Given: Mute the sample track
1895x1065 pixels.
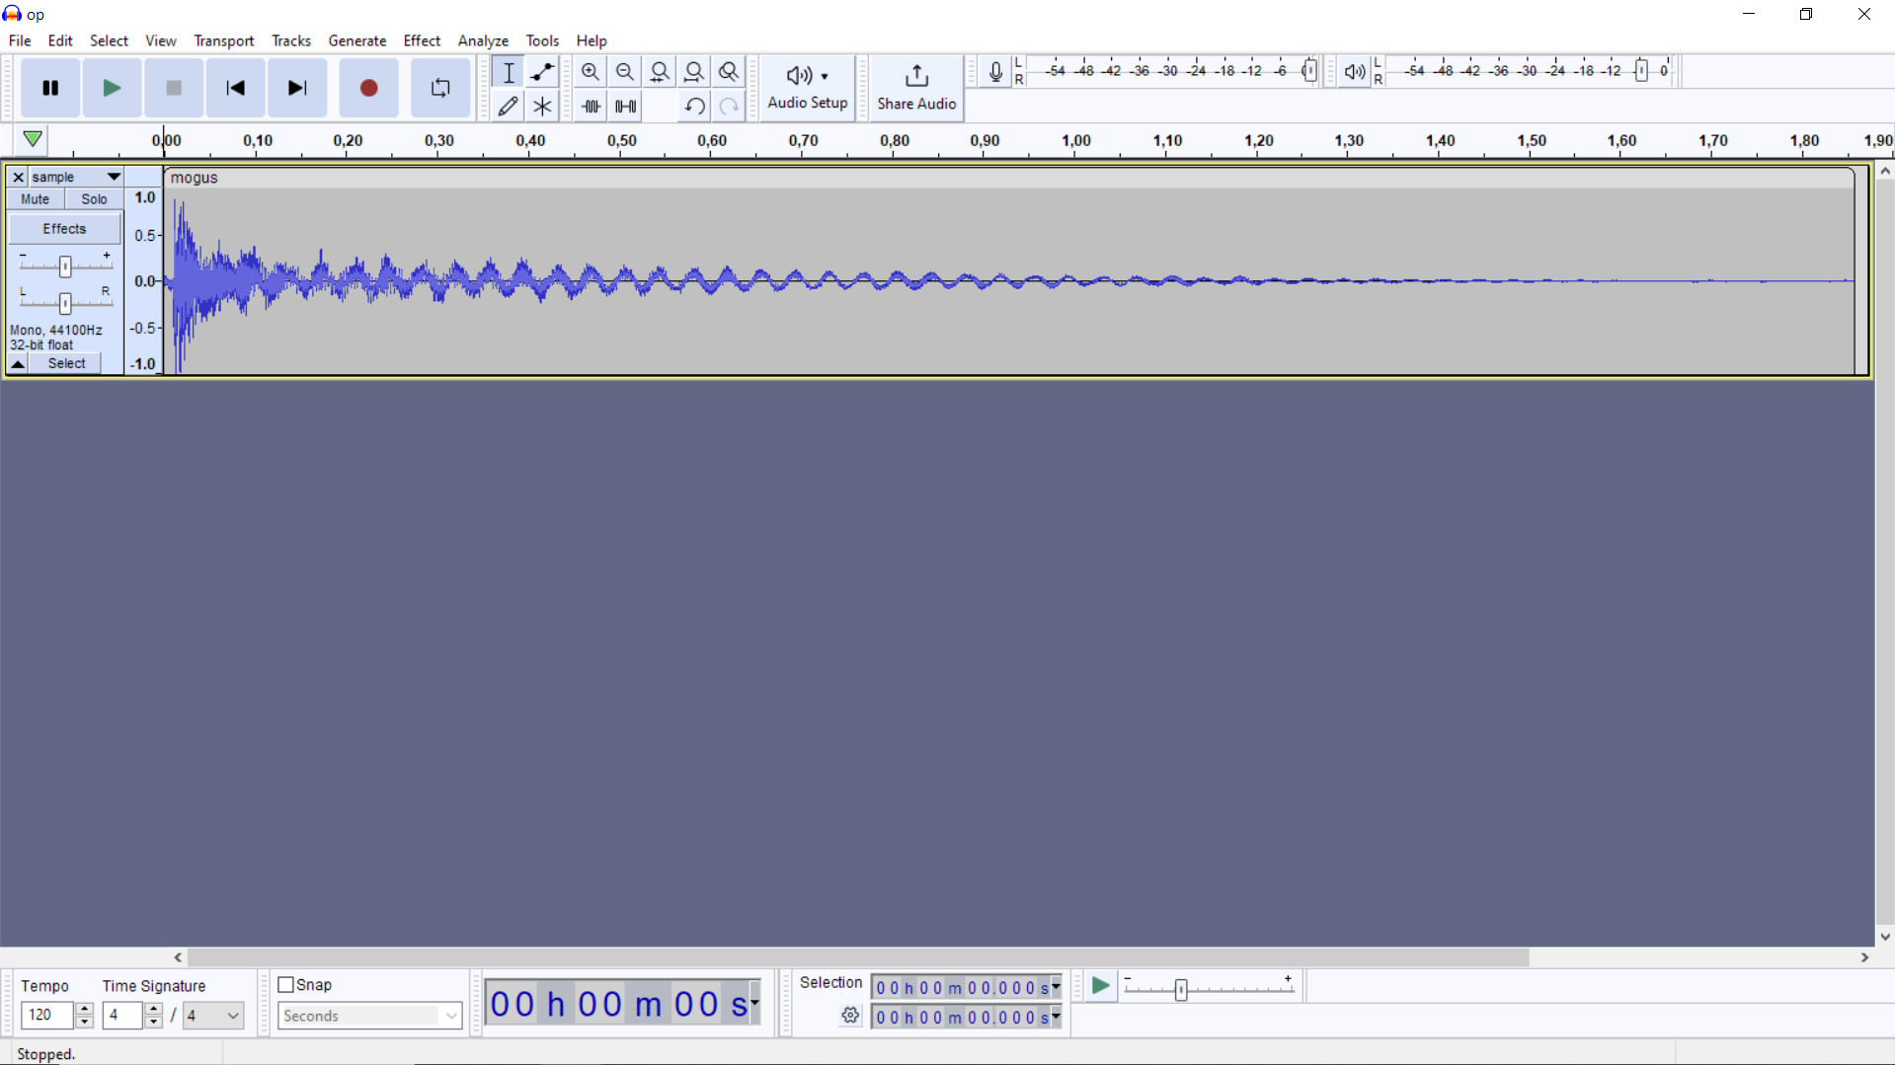Looking at the screenshot, I should coord(36,198).
